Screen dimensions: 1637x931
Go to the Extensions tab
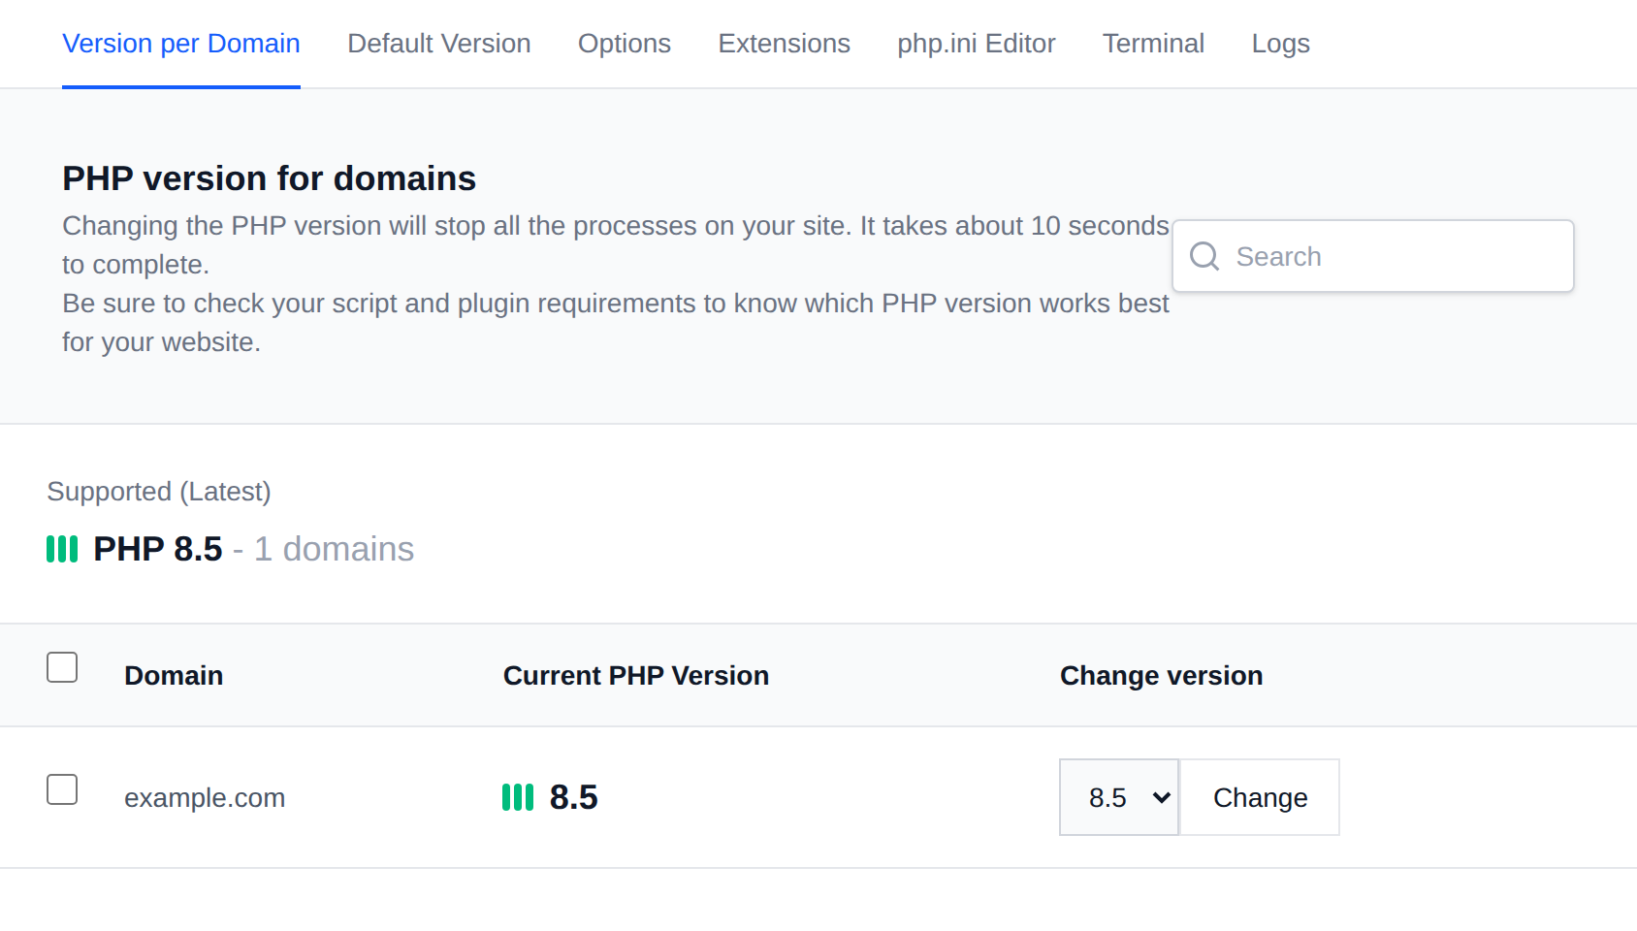point(785,44)
